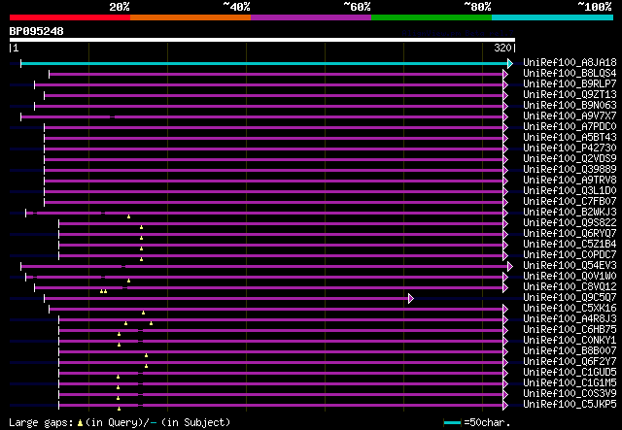Click the green ~80% identity legend segment
The image size is (622, 430).
coord(431,17)
